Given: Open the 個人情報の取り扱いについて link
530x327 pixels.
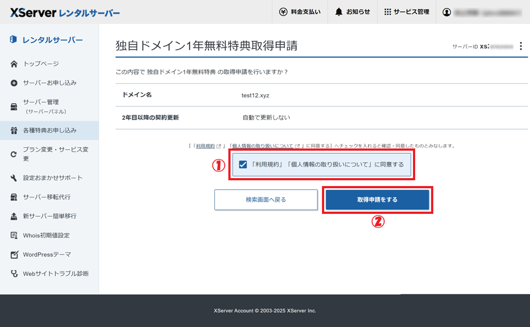Looking at the screenshot, I should pyautogui.click(x=262, y=145).
